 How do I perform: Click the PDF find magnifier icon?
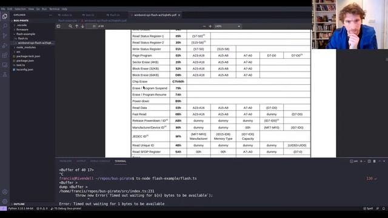tap(70, 26)
